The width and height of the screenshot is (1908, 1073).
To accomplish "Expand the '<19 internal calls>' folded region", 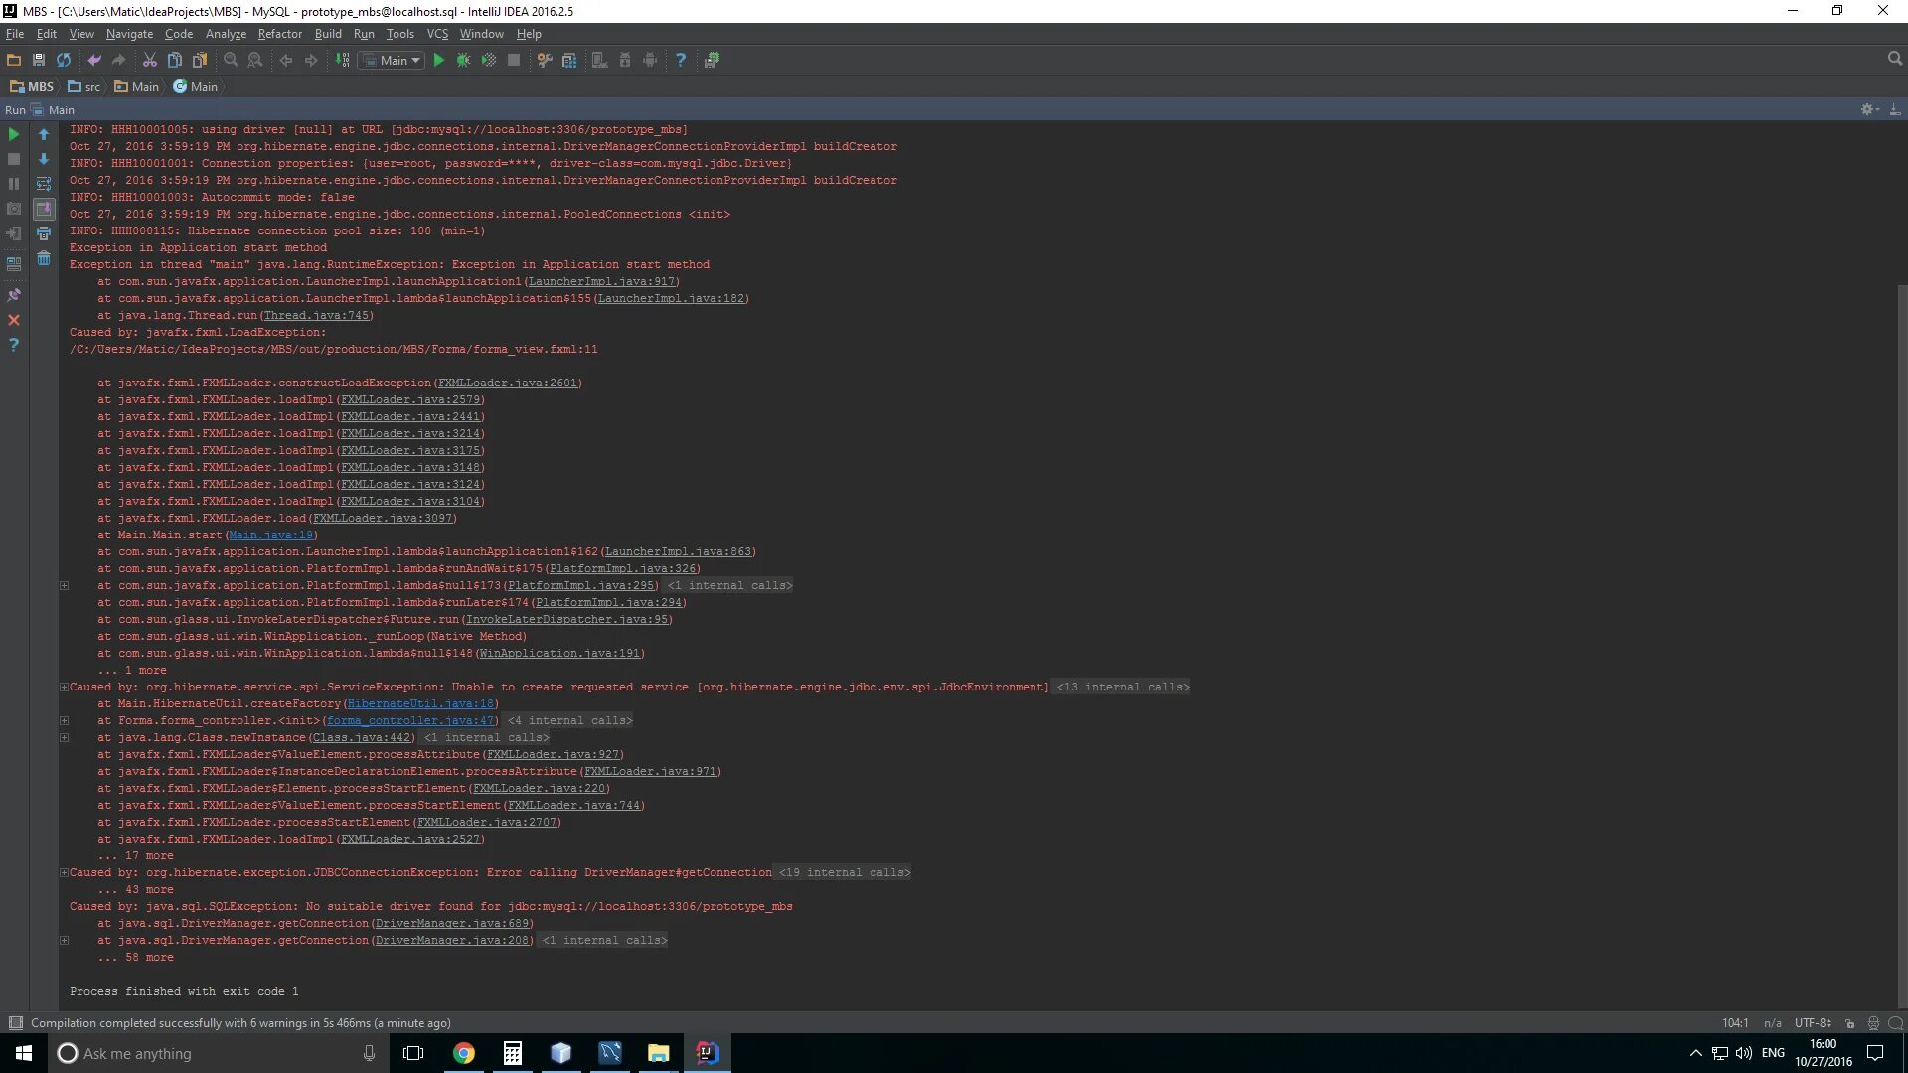I will (845, 872).
